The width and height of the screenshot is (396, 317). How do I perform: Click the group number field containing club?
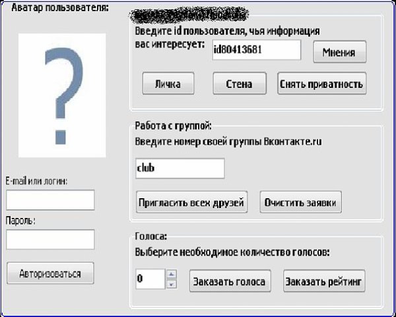coord(180,168)
